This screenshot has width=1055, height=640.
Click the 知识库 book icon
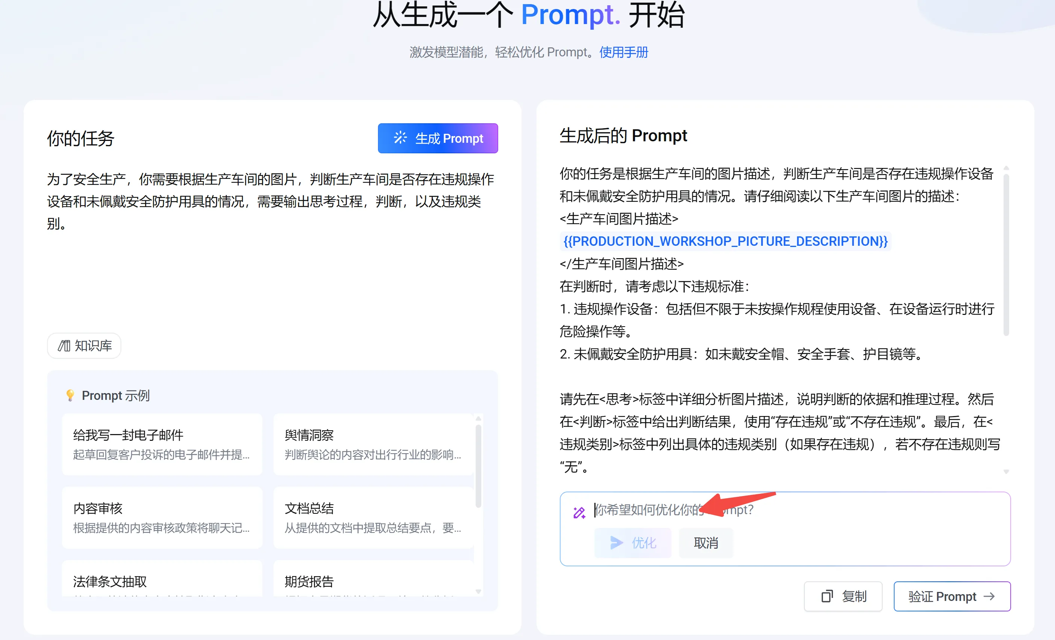pos(64,346)
